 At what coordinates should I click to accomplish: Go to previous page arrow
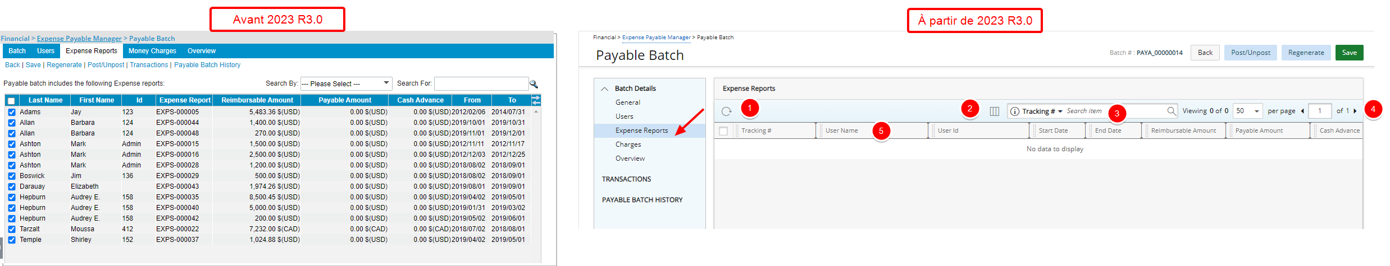[1302, 111]
